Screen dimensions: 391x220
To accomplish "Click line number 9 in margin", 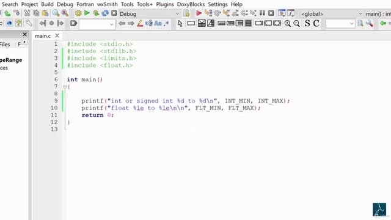I will tap(56, 101).
